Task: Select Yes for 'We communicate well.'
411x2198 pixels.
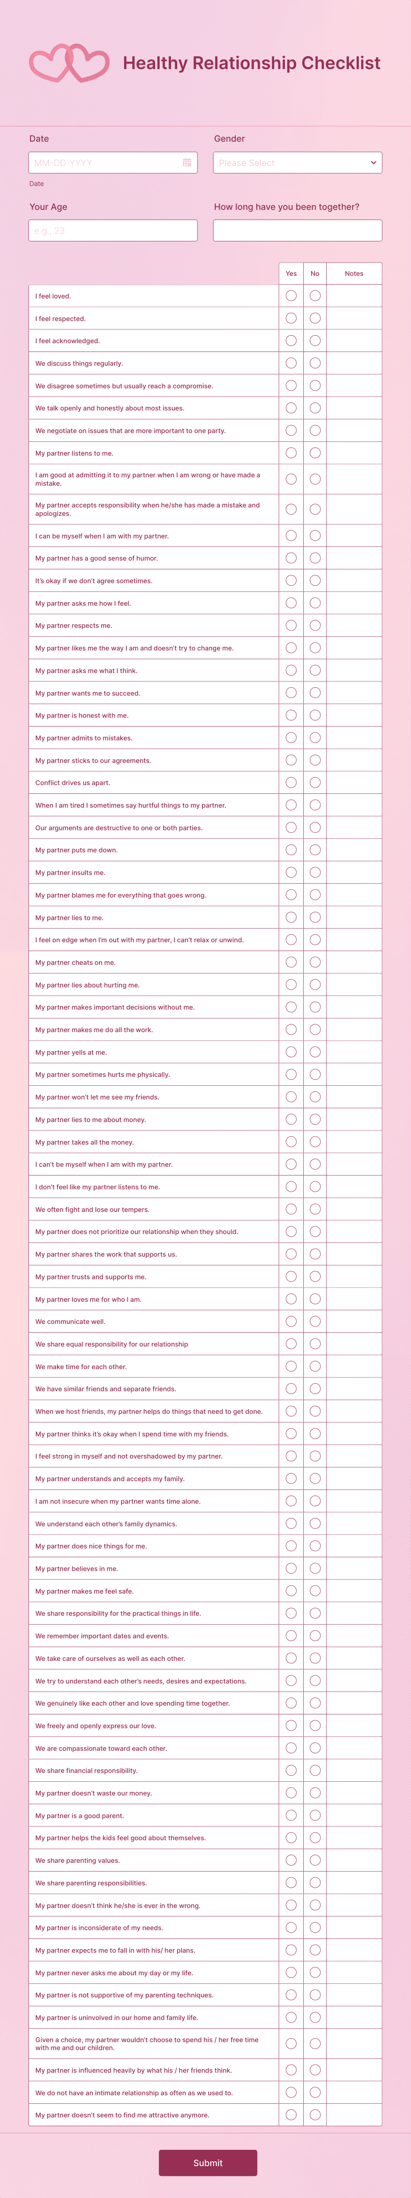Action: pyautogui.click(x=290, y=1321)
